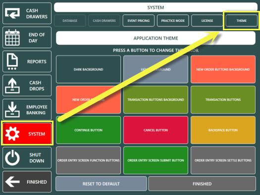Change New Order Buttons Background color

(223, 69)
